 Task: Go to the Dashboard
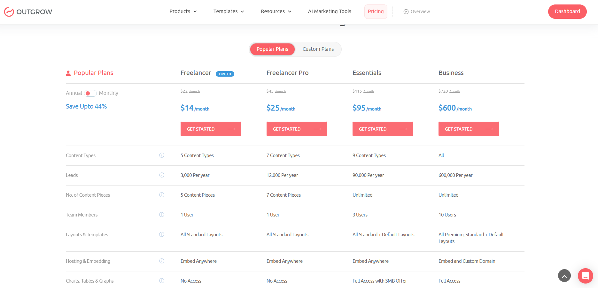[567, 11]
